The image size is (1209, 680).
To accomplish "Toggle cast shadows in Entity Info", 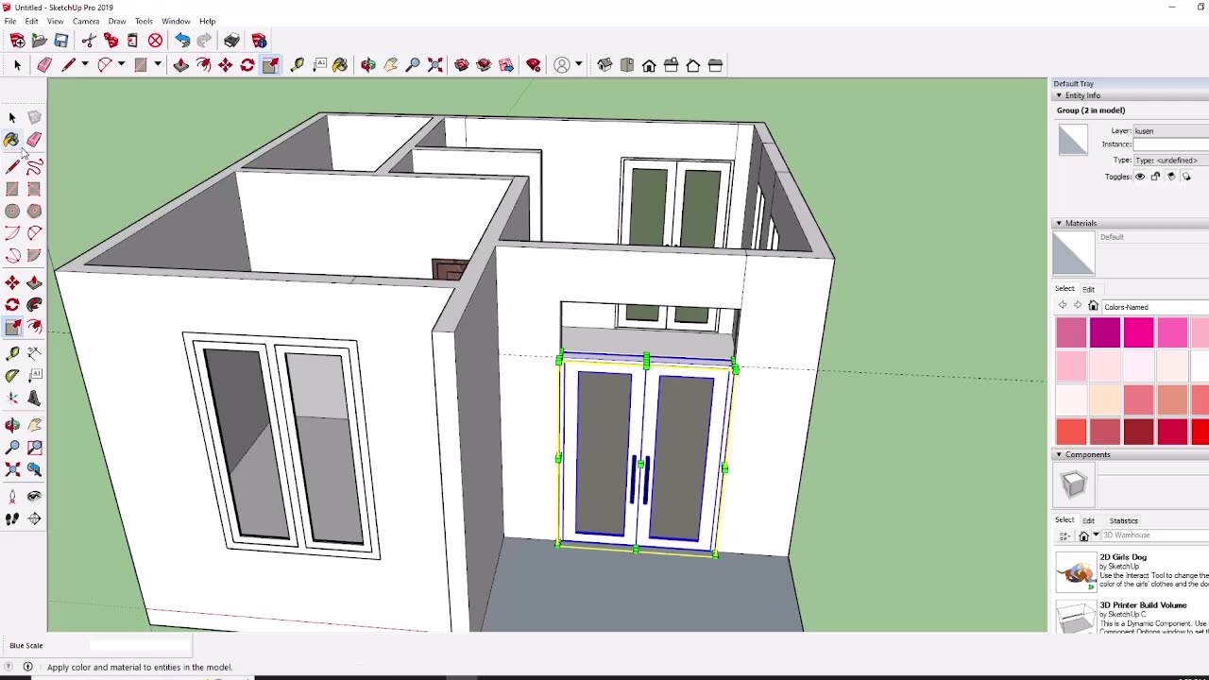I will (1186, 177).
